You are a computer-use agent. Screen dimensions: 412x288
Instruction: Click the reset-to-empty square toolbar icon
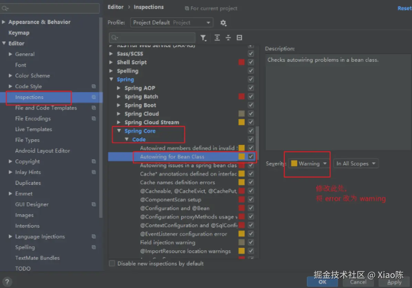(x=239, y=38)
